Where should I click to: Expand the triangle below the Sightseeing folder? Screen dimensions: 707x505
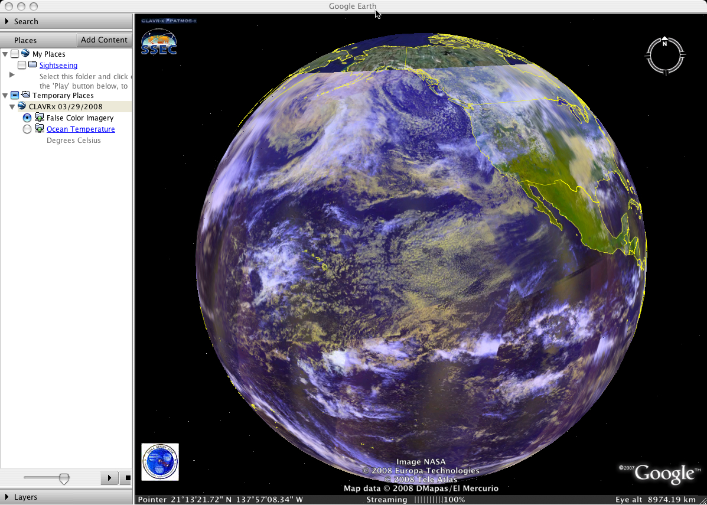(x=12, y=75)
